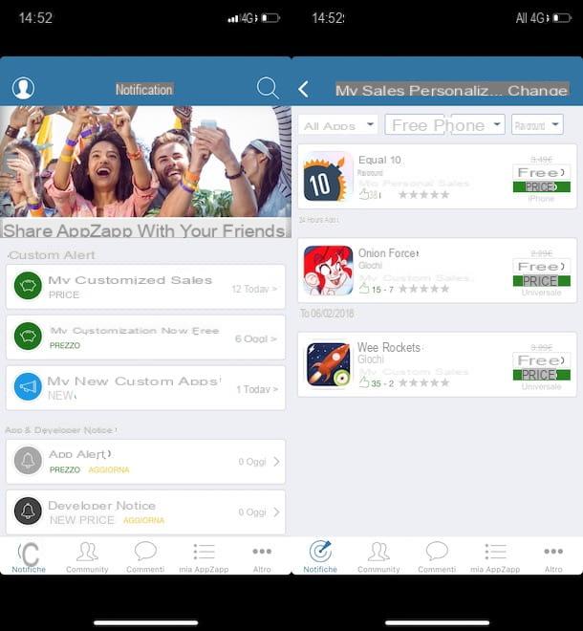Open Altro tab in right screen
The image size is (583, 631).
[x=553, y=557]
